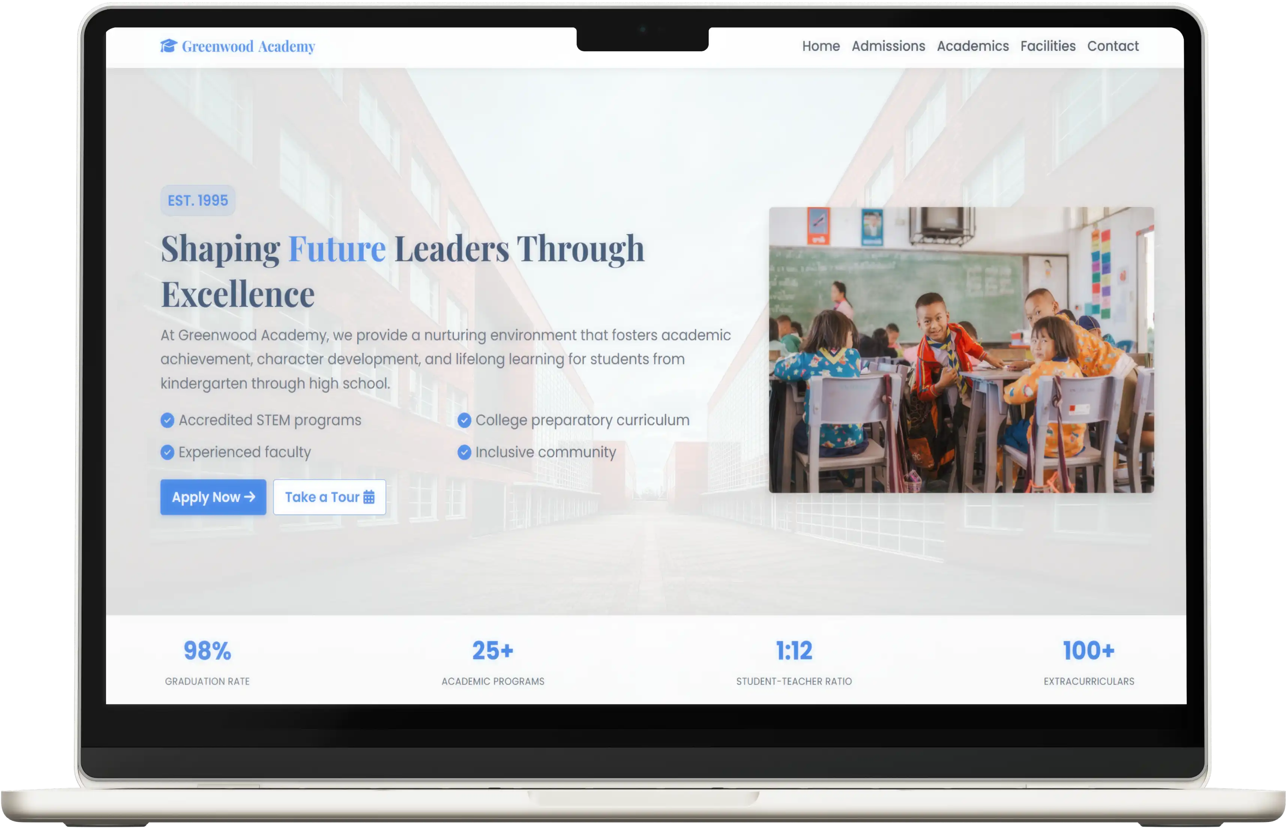Click the EST. 1995 badge
The width and height of the screenshot is (1287, 828).
[198, 200]
